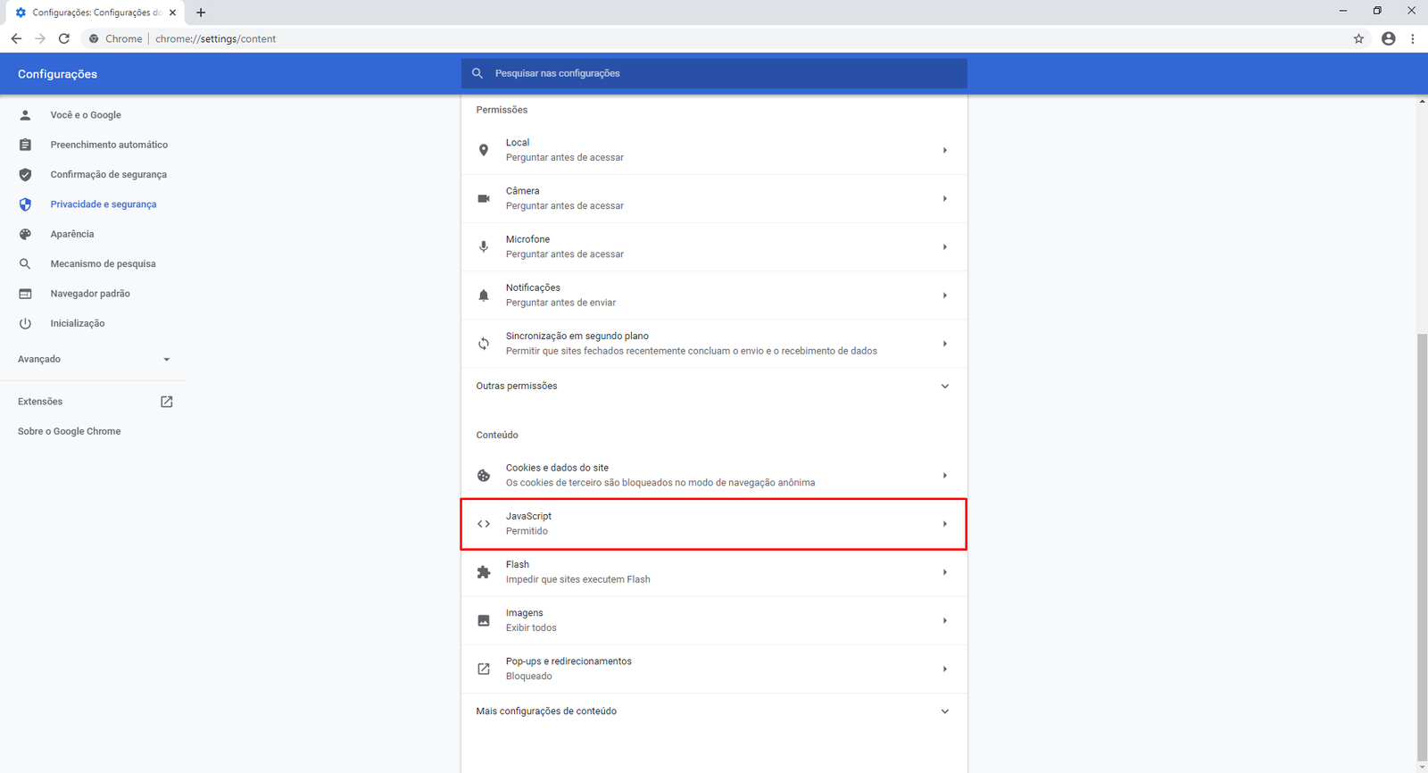
Task: Expand Mais configurações de conteúdo
Action: [944, 711]
